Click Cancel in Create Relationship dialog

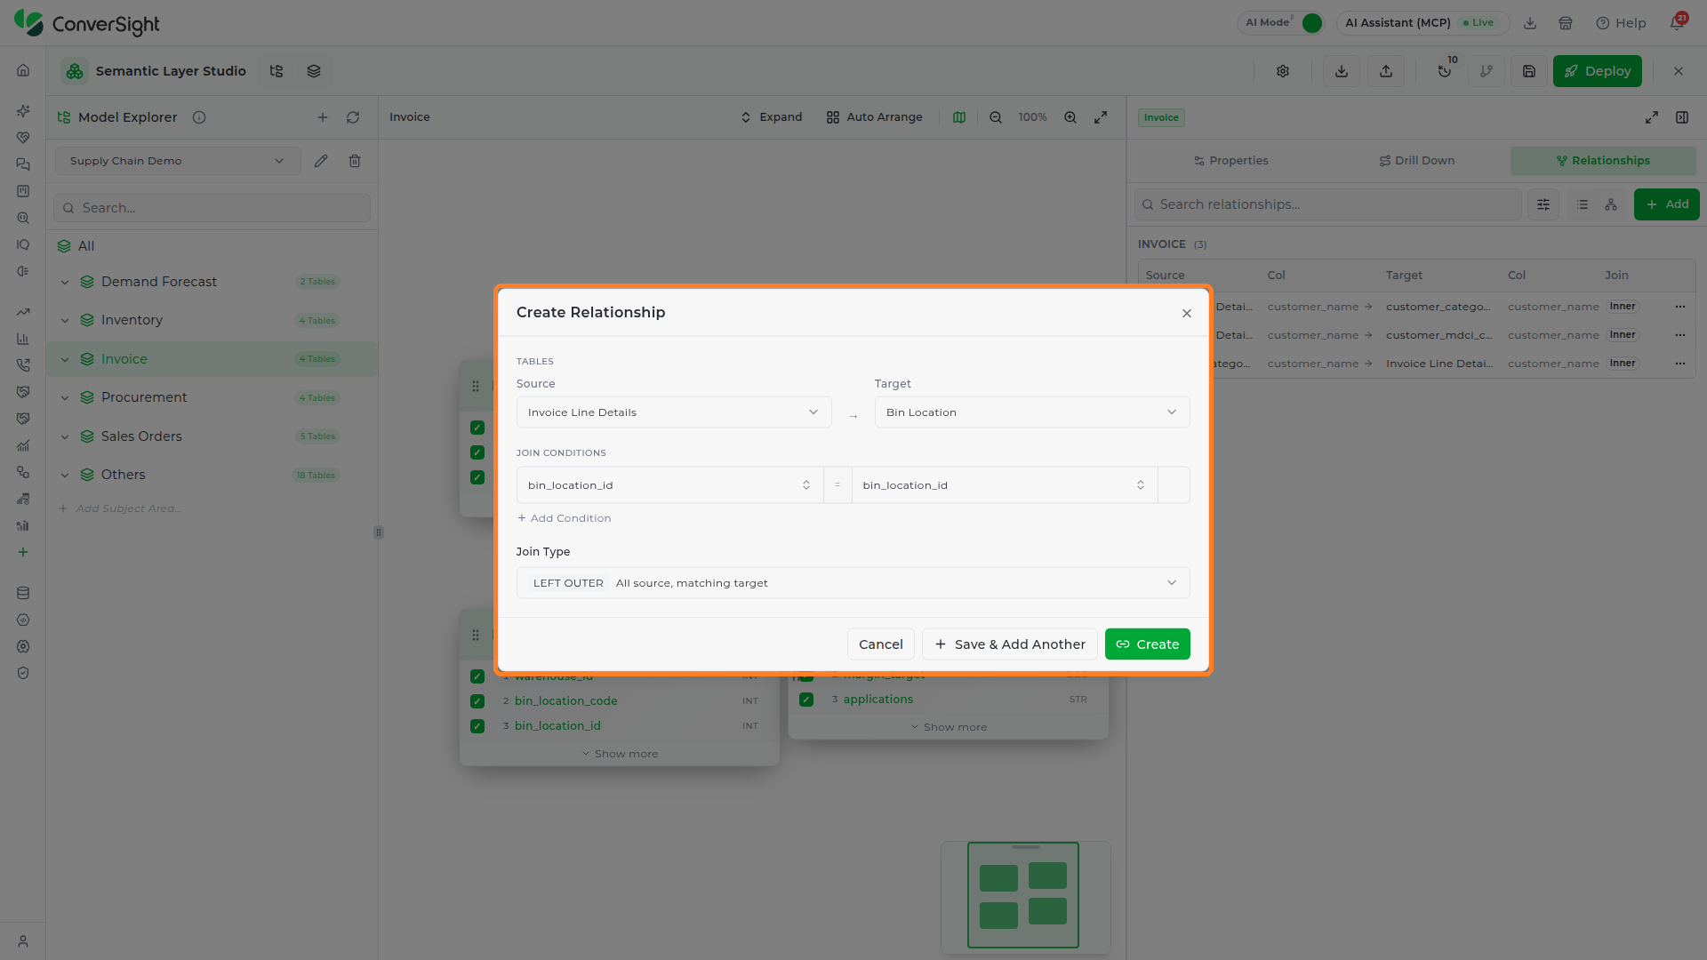click(880, 644)
